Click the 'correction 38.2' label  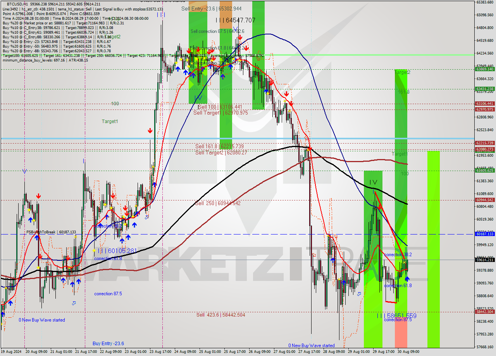pos(398,255)
